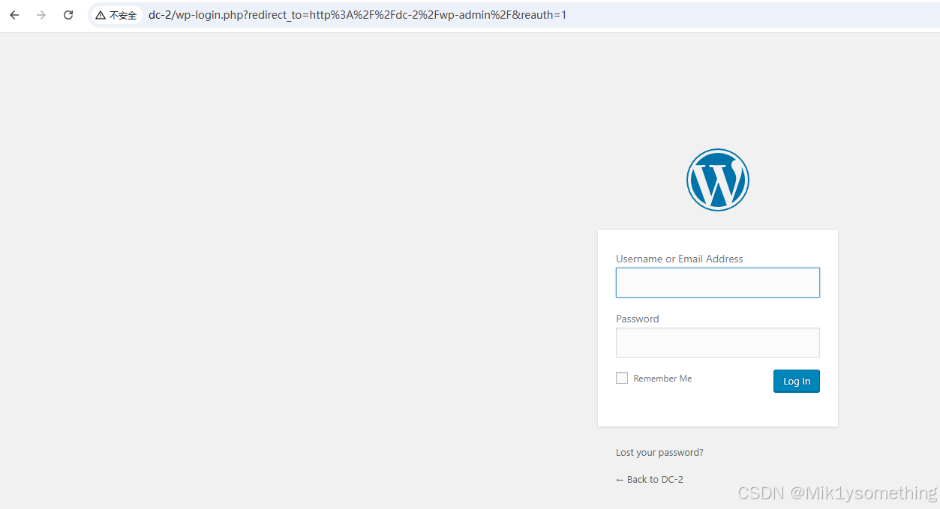Select the browser address bar URL
Viewport: 940px width, 509px height.
[357, 15]
